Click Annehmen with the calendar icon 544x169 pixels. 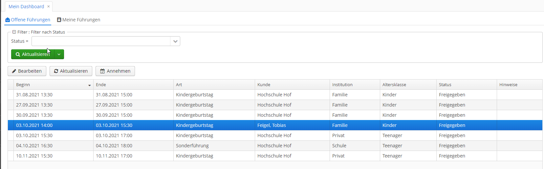pyautogui.click(x=115, y=71)
